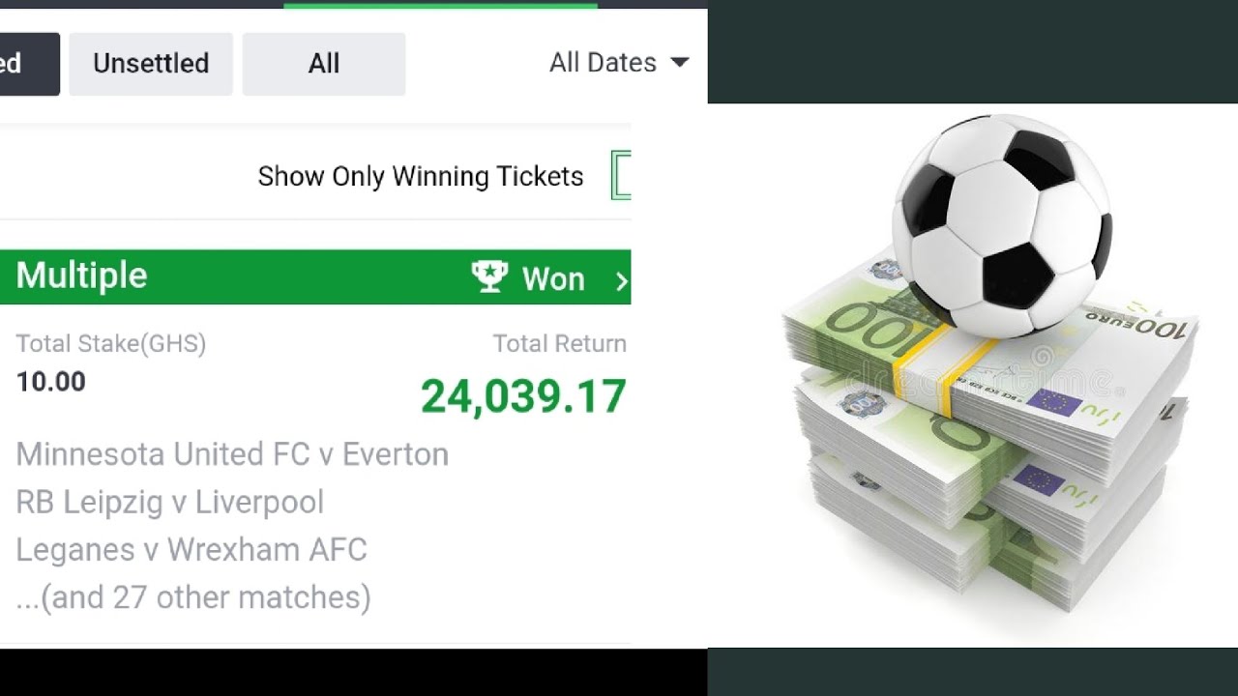
Task: Toggle the Show Only Winning Tickets checkbox
Action: coord(622,176)
